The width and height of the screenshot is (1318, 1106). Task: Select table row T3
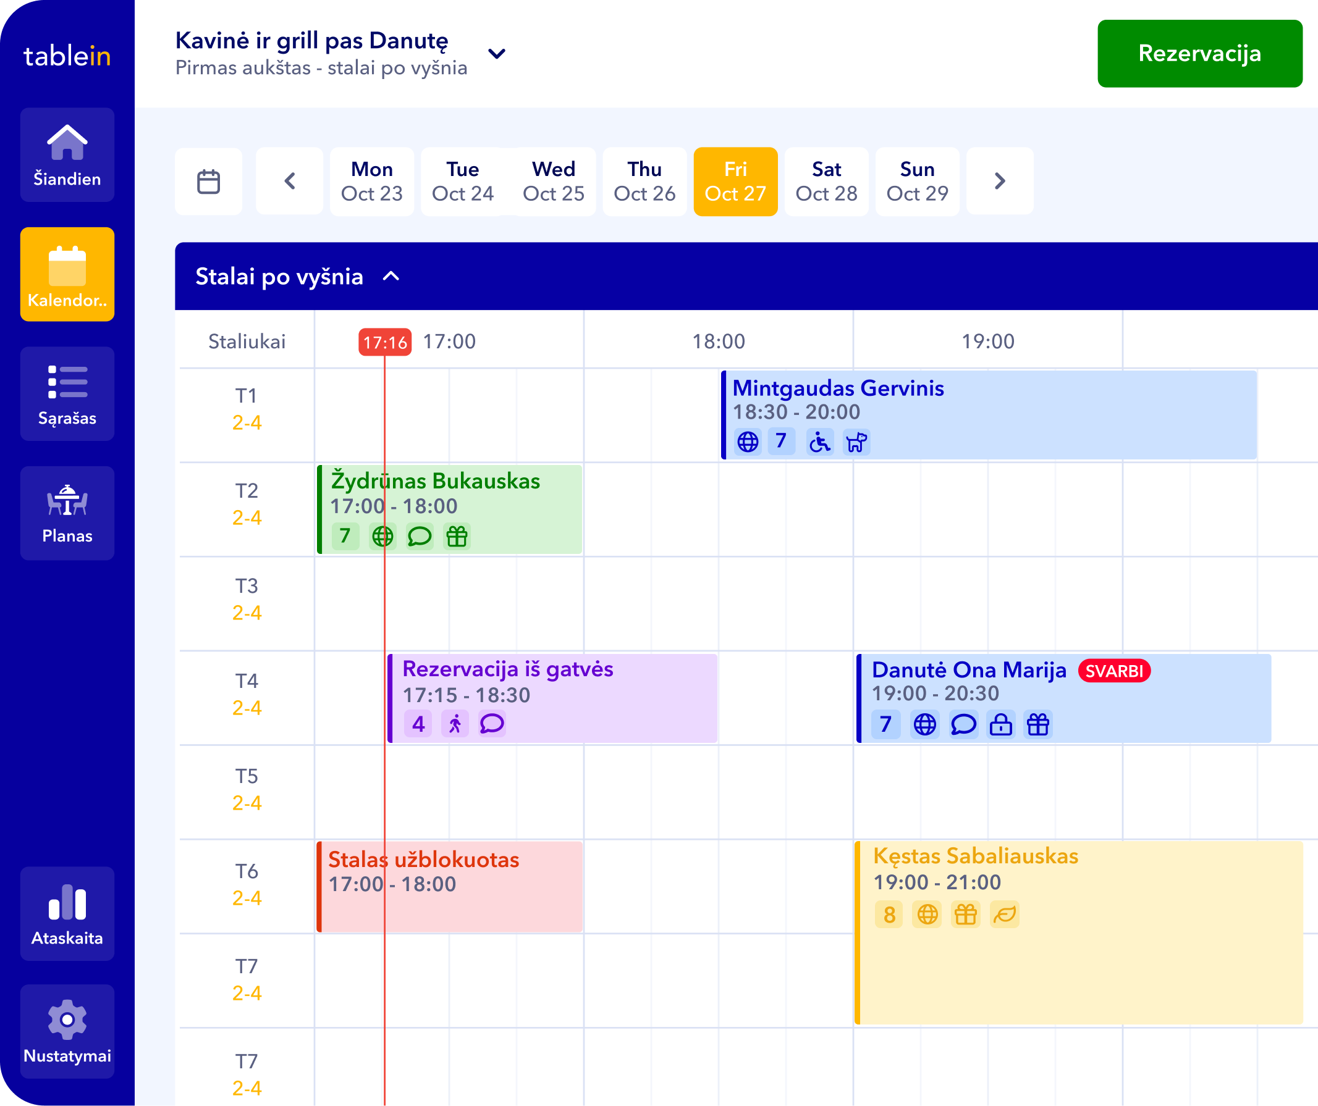tap(247, 600)
